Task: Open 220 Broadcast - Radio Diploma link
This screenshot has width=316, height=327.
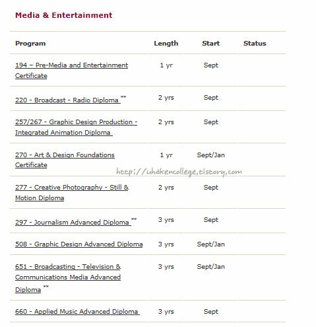Action: coord(68,100)
